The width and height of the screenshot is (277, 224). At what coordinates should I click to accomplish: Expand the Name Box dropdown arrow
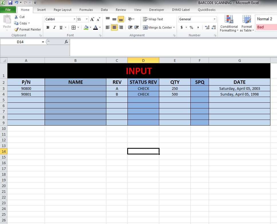(x=43, y=42)
